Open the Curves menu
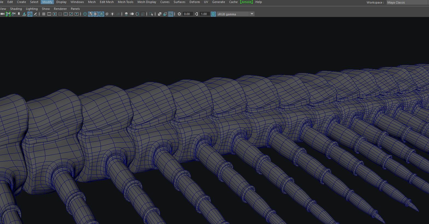The height and width of the screenshot is (224, 429). pyautogui.click(x=165, y=2)
